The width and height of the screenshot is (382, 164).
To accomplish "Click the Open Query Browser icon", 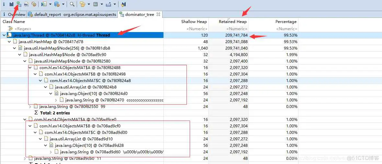I will pyautogui.click(x=57, y=4).
